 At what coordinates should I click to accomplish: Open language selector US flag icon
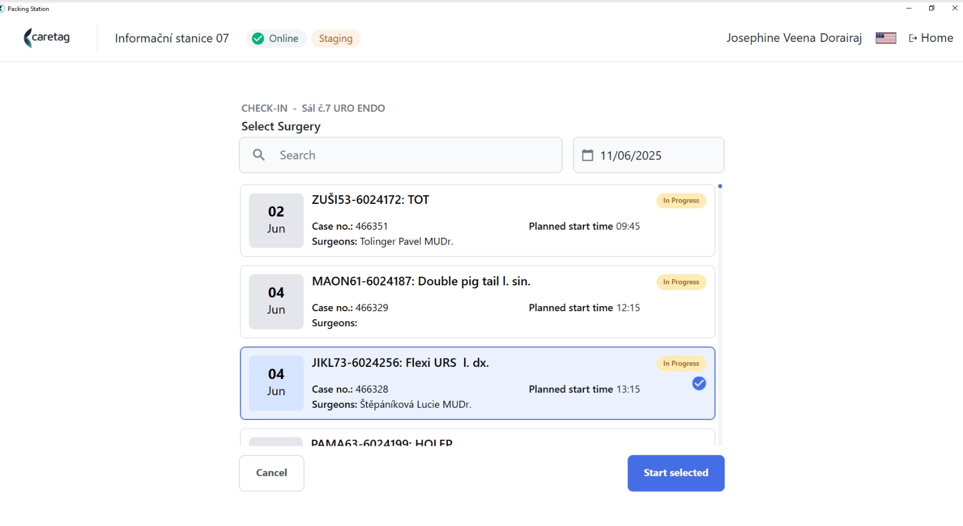pyautogui.click(x=885, y=38)
